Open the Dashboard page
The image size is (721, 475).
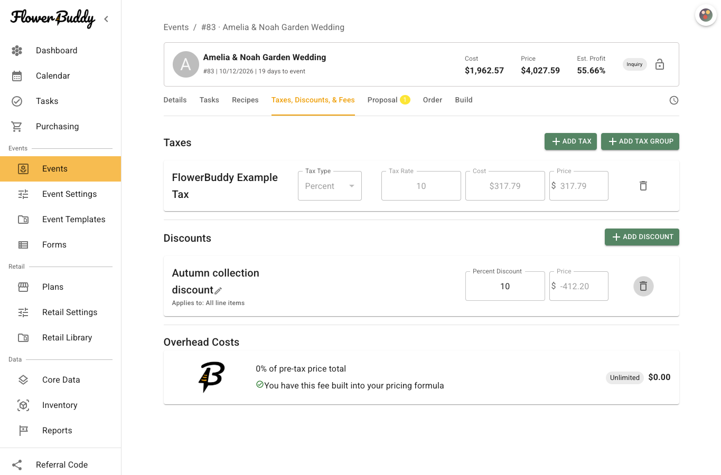(60, 51)
